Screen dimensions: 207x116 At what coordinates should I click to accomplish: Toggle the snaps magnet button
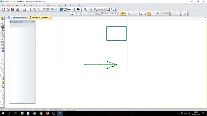tap(123, 14)
